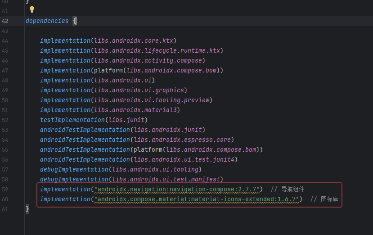The width and height of the screenshot is (373, 235).
Task: Click line number 42 in the gutter
Action: pyautogui.click(x=5, y=21)
